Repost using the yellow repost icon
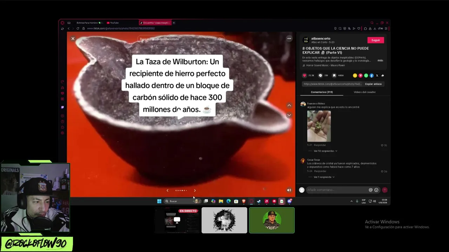The width and height of the screenshot is (449, 252). tap(355, 76)
